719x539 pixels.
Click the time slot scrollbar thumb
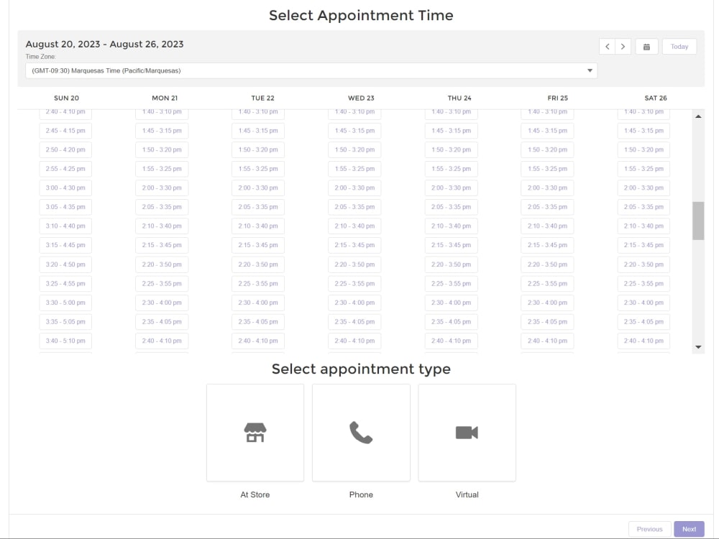pyautogui.click(x=698, y=221)
